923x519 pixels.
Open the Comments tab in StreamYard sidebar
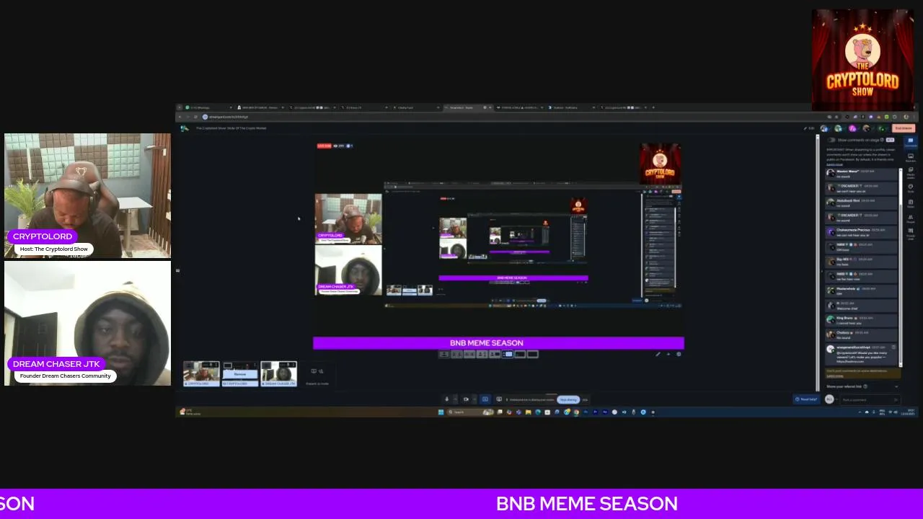coord(911,143)
